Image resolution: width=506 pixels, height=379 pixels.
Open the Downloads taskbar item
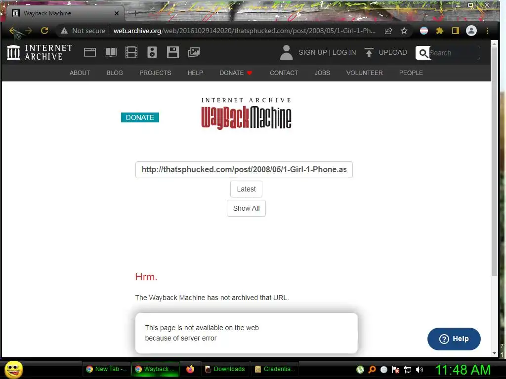click(225, 369)
